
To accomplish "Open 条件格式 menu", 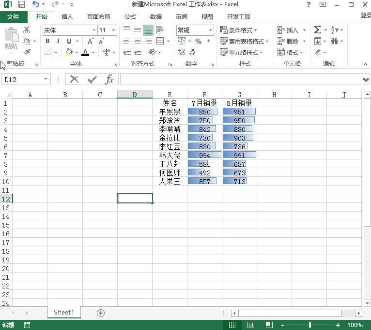I will pos(238,30).
